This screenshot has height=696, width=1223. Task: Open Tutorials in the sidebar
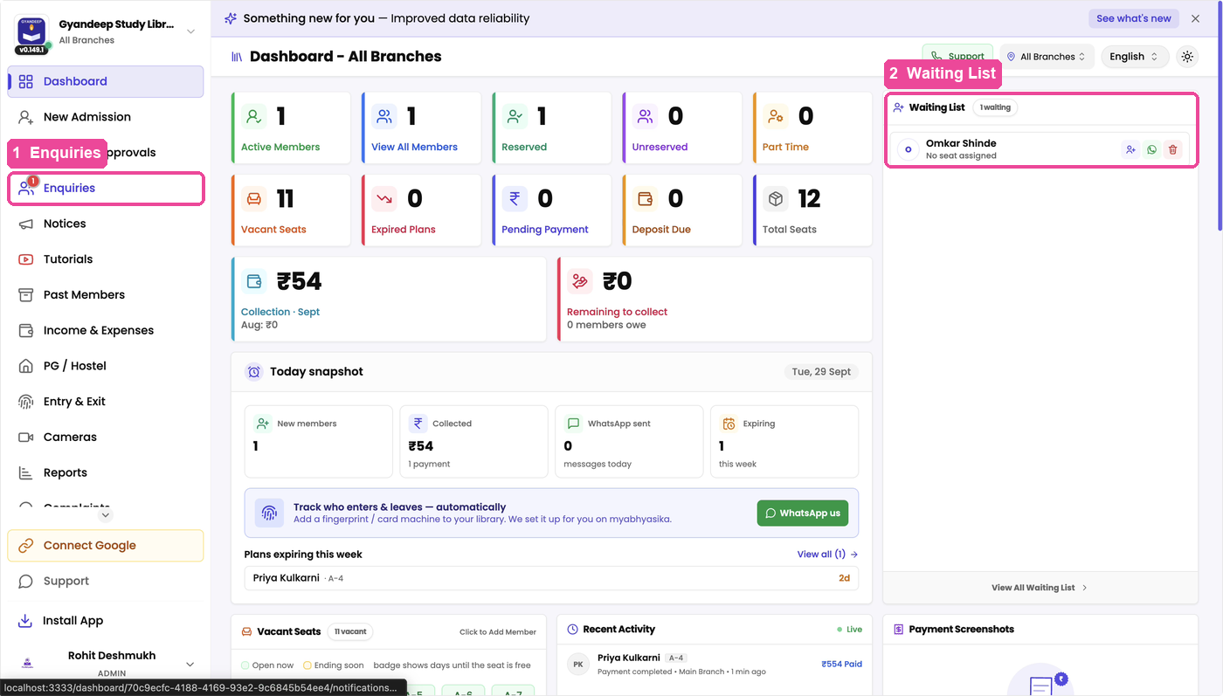[106, 259]
